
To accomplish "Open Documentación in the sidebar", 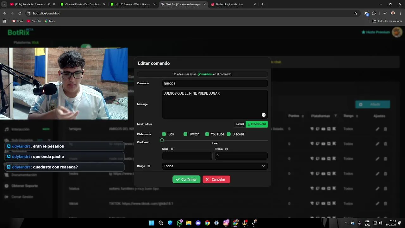I will tap(21, 175).
